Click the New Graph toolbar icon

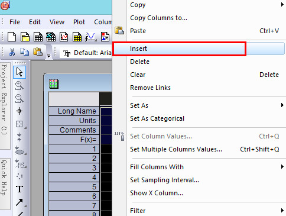pyautogui.click(x=64, y=37)
